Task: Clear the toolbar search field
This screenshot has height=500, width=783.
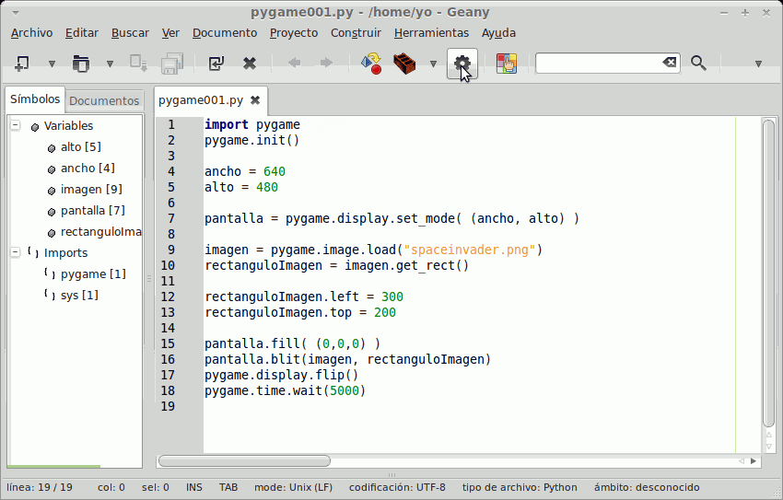Action: pos(670,63)
